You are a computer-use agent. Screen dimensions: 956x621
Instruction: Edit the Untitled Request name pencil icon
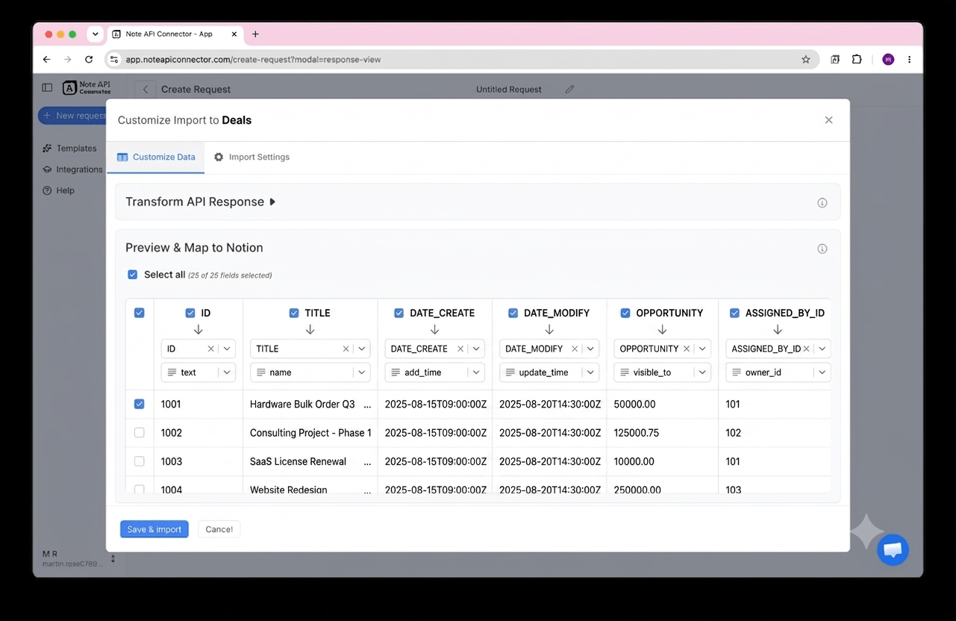tap(569, 90)
